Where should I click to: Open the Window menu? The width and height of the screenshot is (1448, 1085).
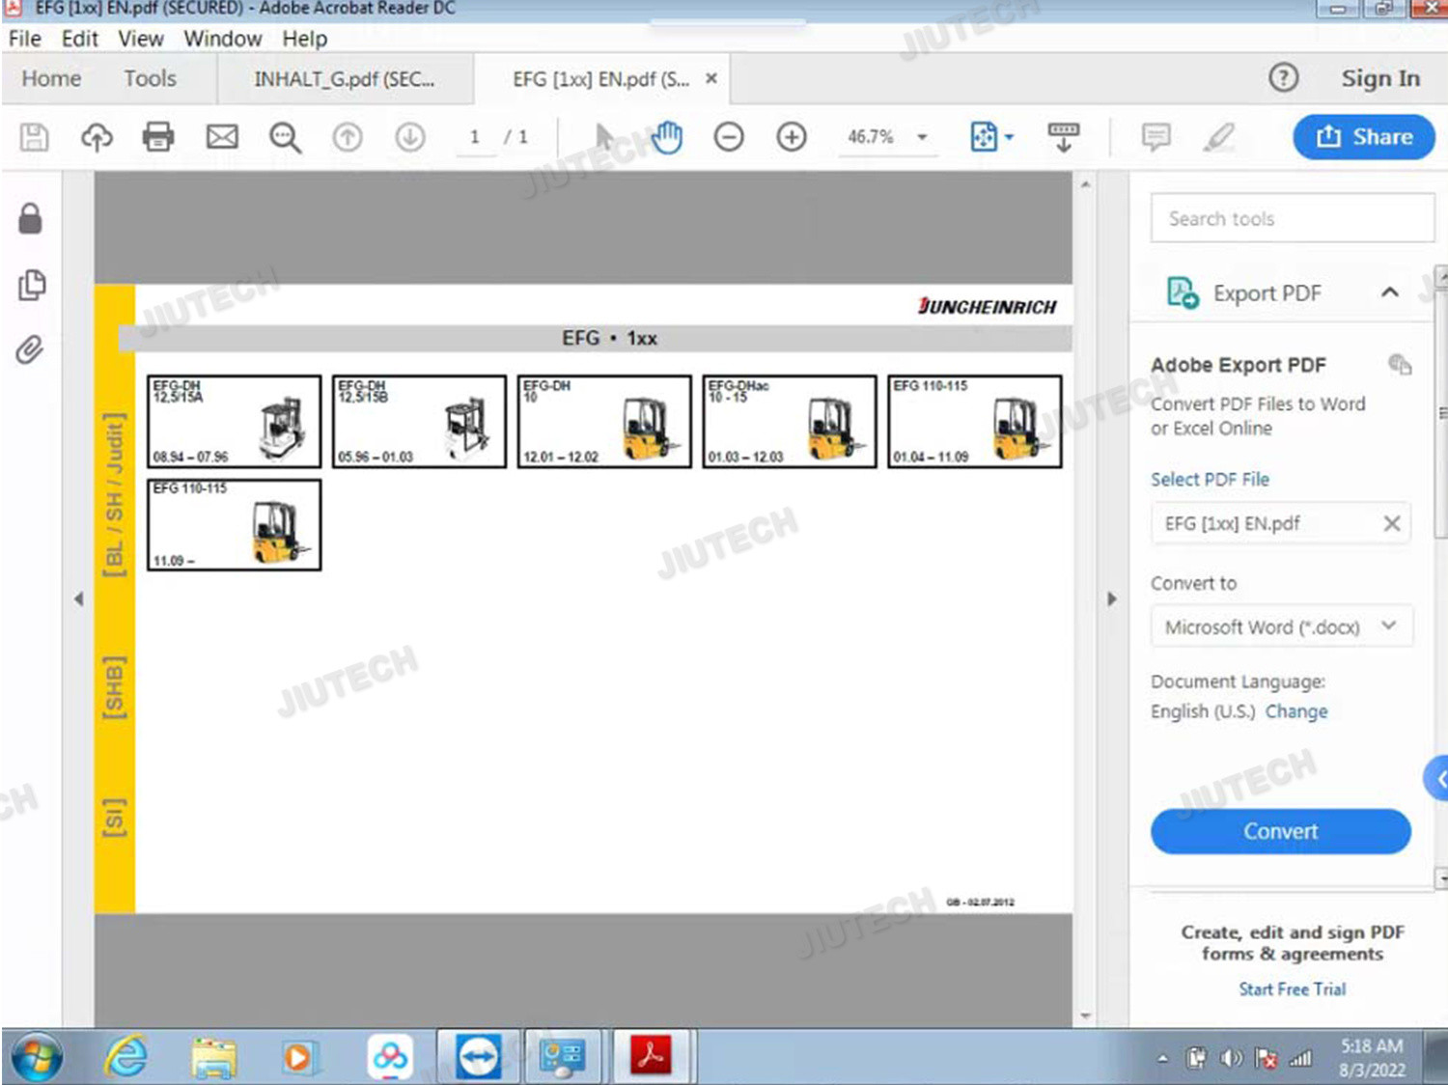(223, 39)
